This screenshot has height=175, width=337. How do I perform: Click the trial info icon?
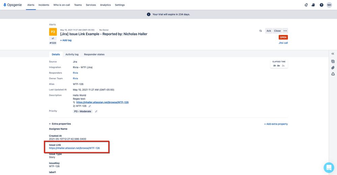point(148,14)
